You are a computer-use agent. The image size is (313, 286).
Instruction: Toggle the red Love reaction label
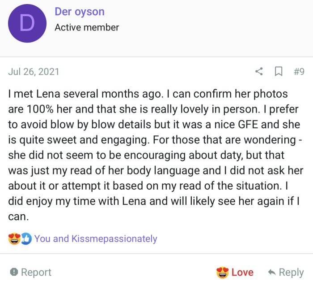click(x=242, y=272)
